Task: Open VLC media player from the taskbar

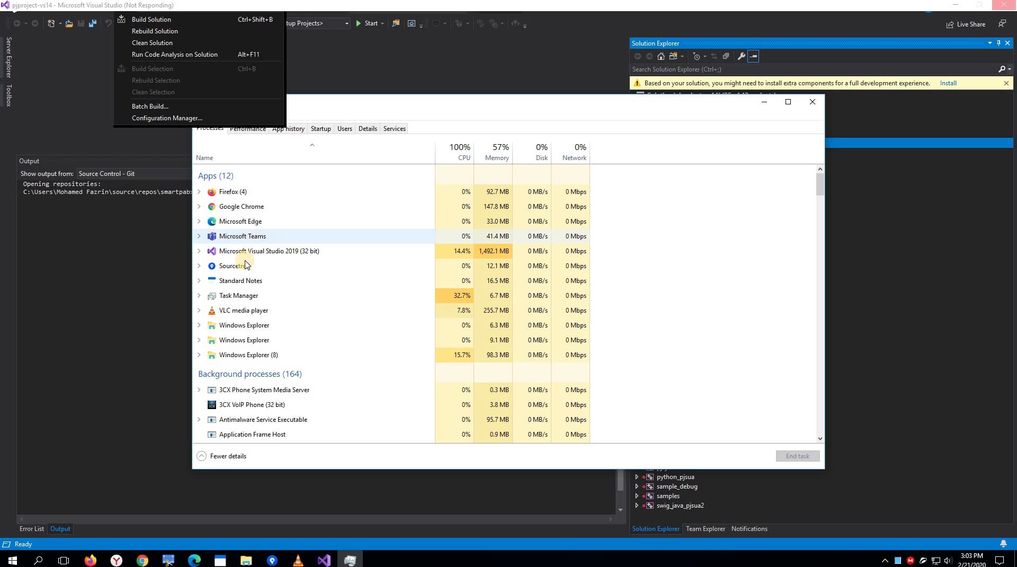Action: click(x=298, y=560)
